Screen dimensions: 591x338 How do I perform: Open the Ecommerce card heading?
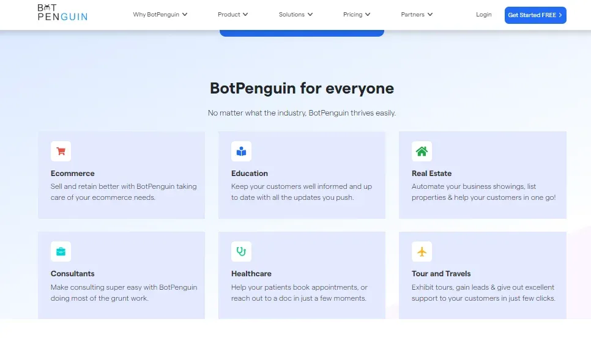72,174
